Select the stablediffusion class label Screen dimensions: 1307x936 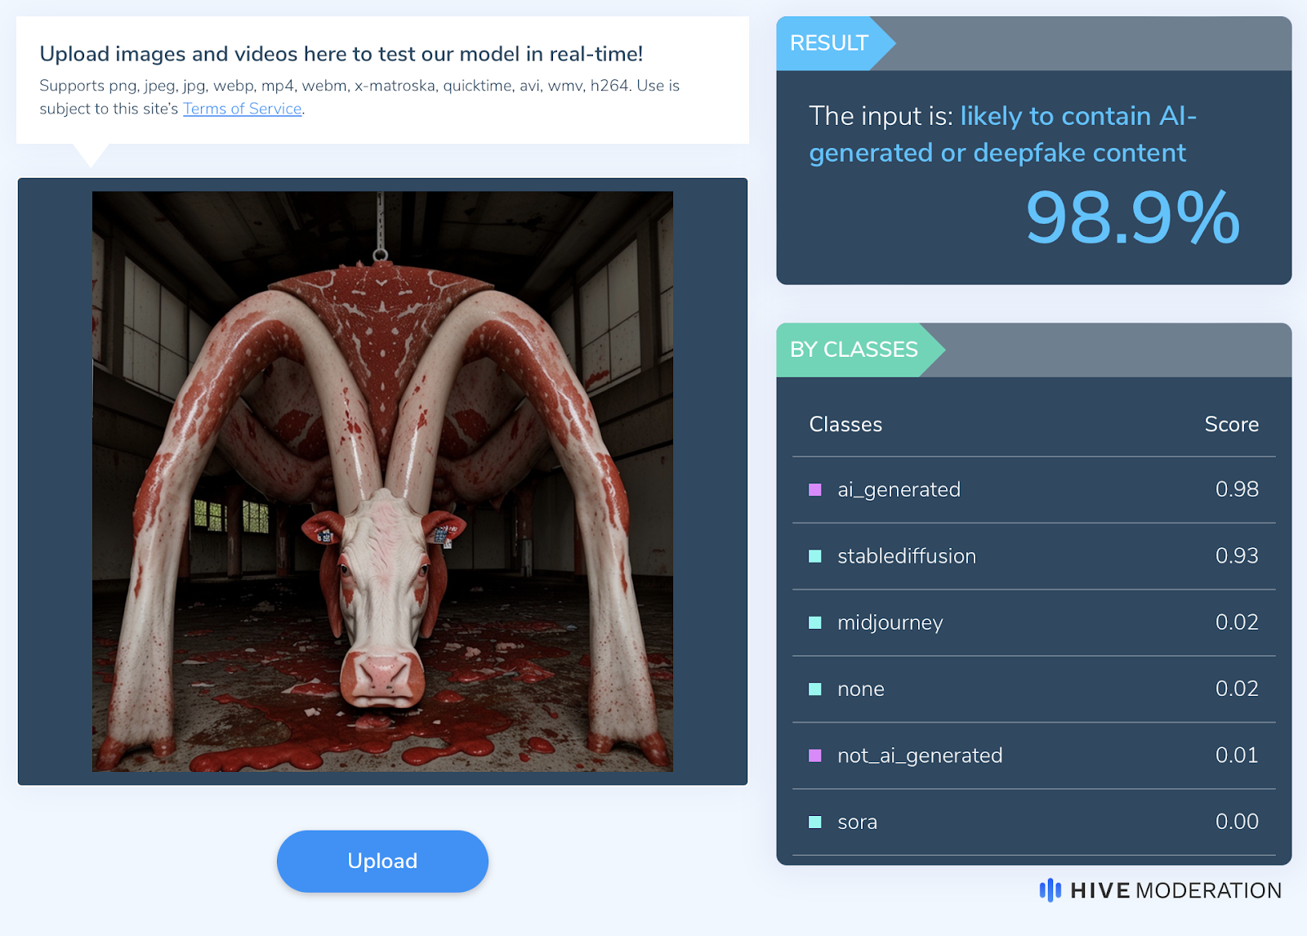point(907,556)
